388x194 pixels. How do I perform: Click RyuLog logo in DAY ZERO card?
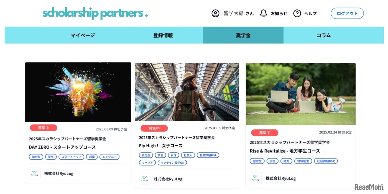tap(35, 173)
